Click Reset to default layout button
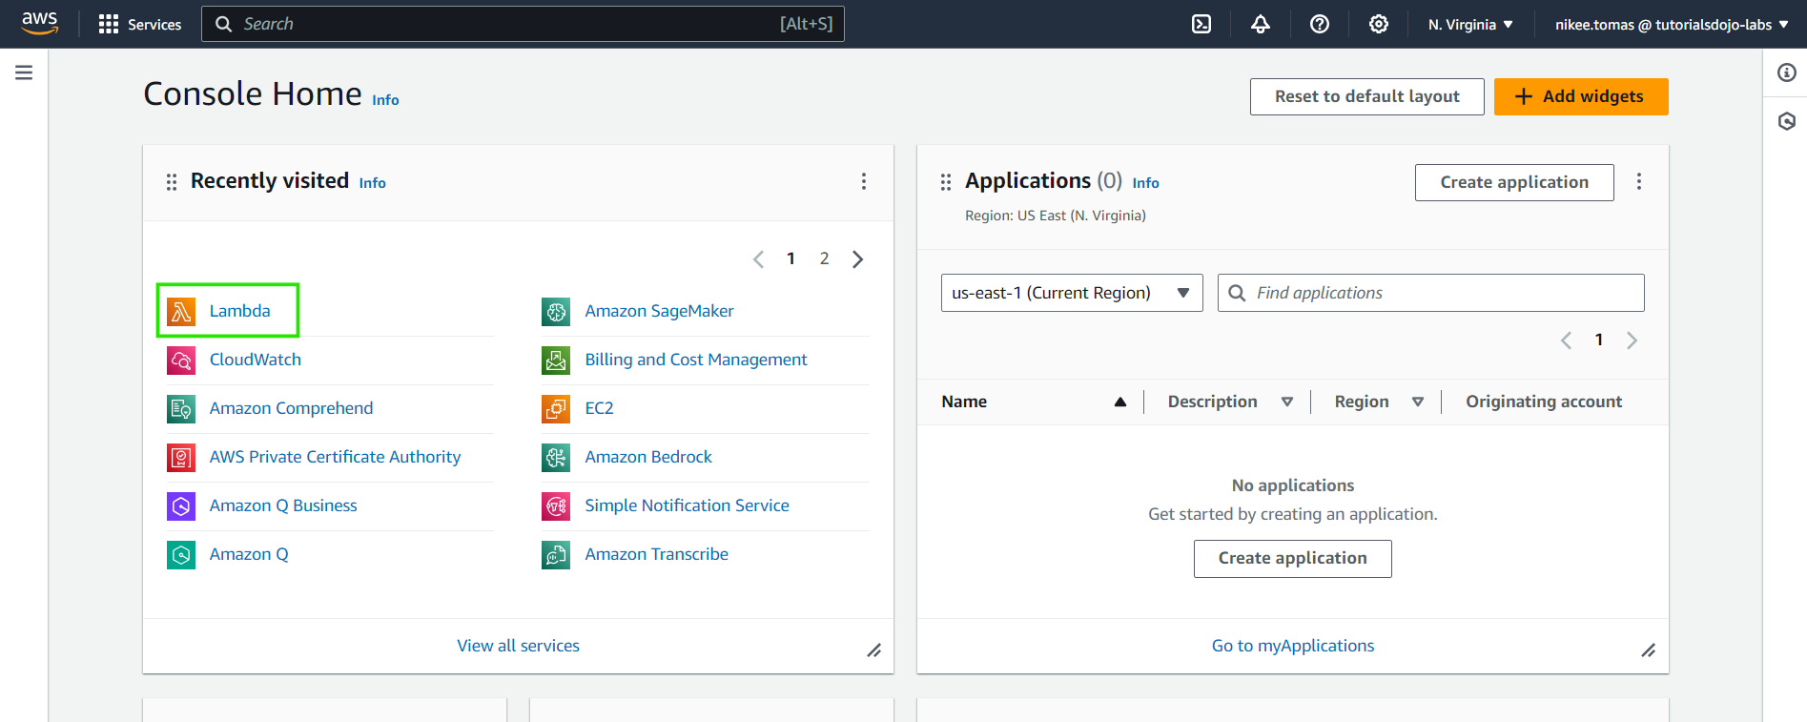This screenshot has height=722, width=1807. click(x=1366, y=96)
